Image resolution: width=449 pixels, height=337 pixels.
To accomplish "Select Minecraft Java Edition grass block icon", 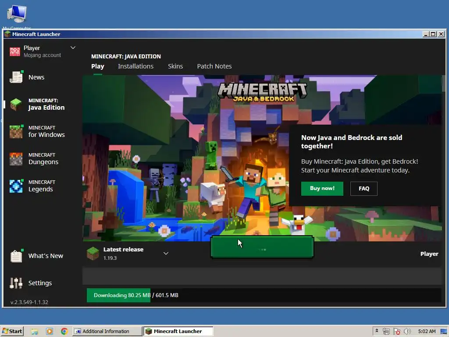I will click(x=16, y=104).
